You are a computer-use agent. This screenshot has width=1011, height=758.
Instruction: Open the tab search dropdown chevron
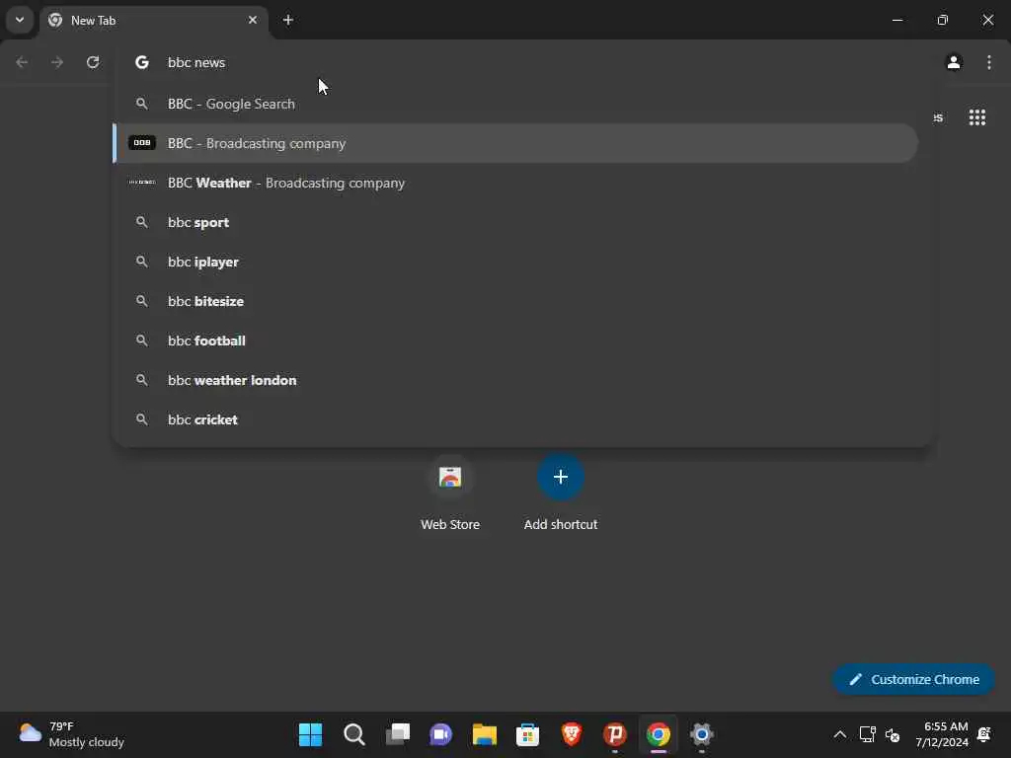20,20
